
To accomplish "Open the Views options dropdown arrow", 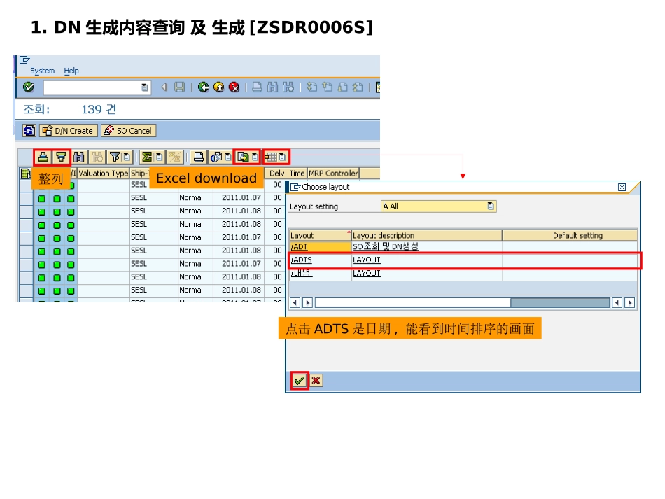I will click(227, 157).
